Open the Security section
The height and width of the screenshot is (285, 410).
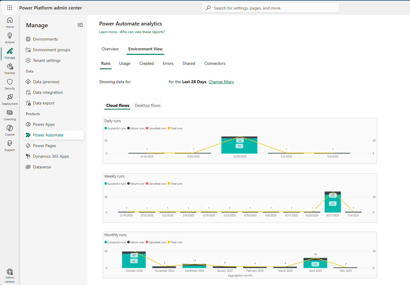(x=10, y=84)
